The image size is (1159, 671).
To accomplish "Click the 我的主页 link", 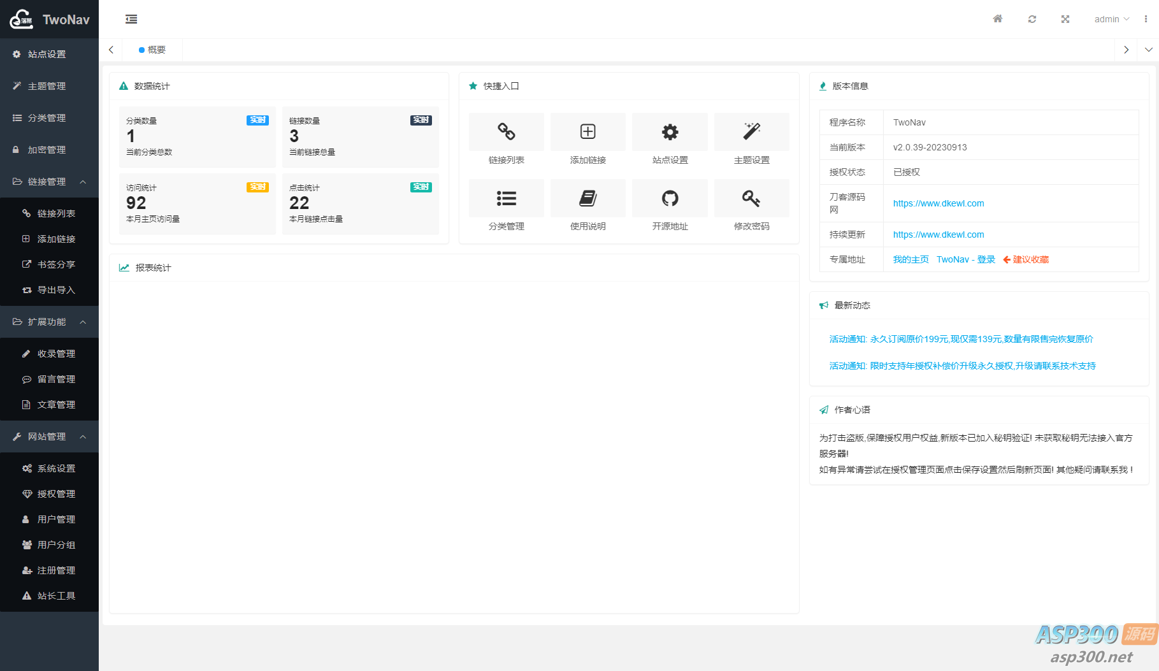I will [911, 259].
